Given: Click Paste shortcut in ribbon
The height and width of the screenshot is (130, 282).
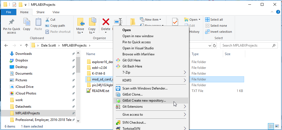Looking at the screenshot, I should (x=58, y=32).
